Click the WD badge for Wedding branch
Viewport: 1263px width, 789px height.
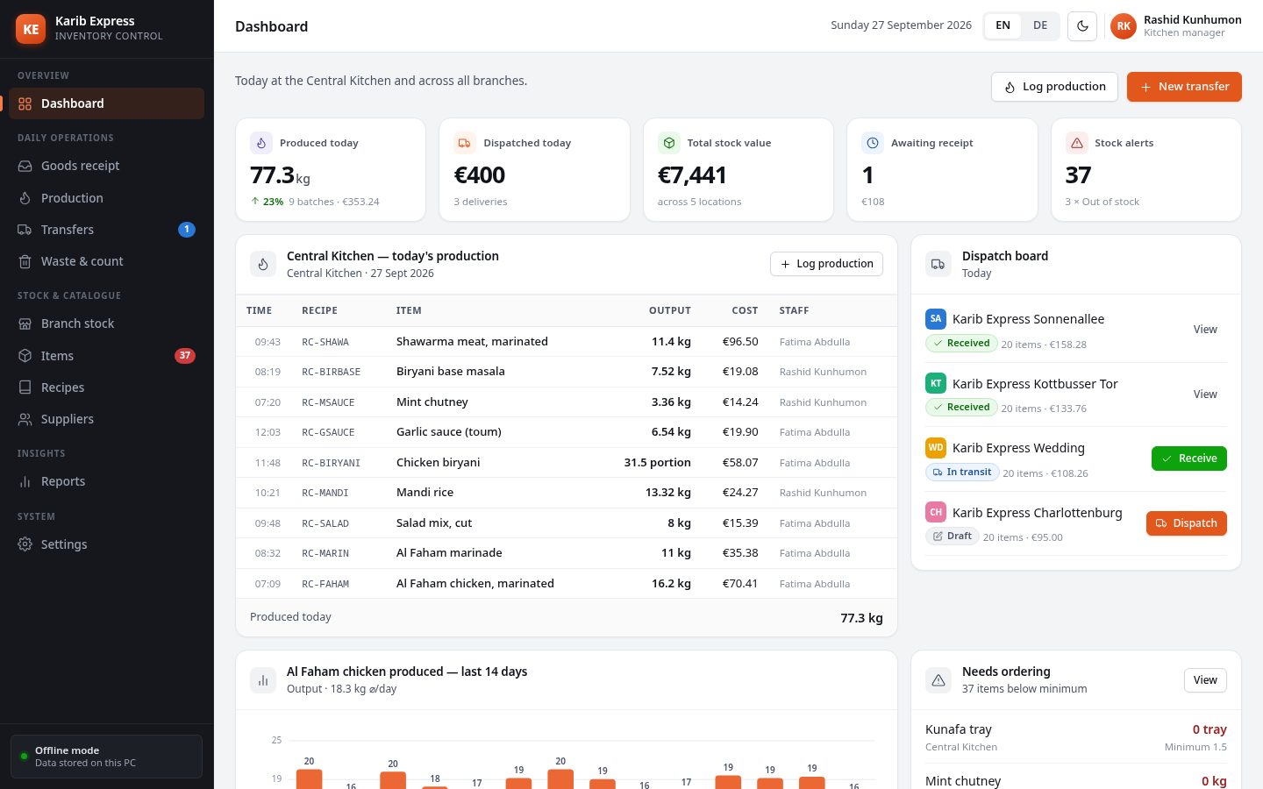click(x=936, y=448)
